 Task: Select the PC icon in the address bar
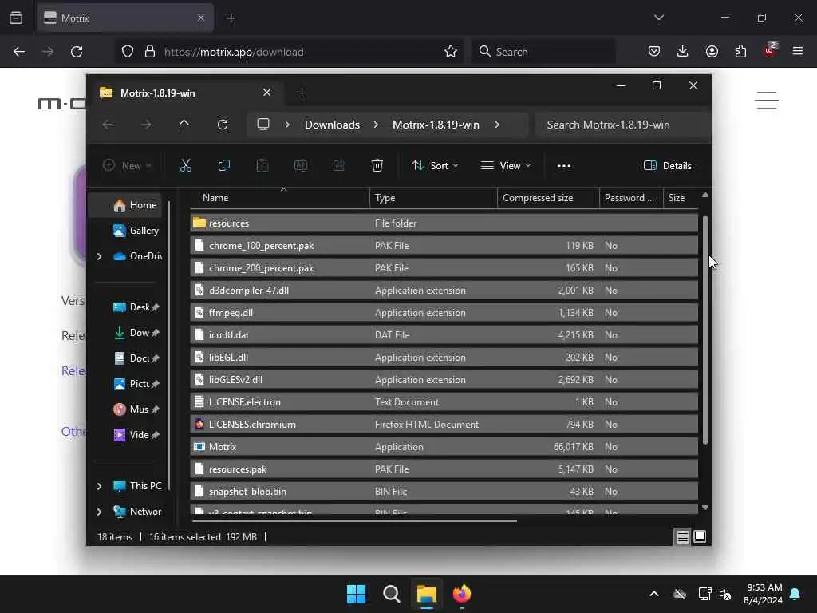tap(263, 125)
